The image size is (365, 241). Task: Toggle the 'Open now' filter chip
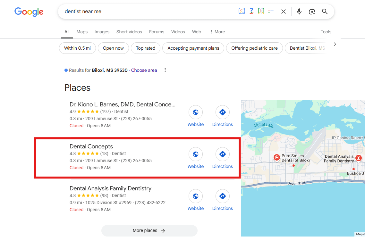[113, 48]
